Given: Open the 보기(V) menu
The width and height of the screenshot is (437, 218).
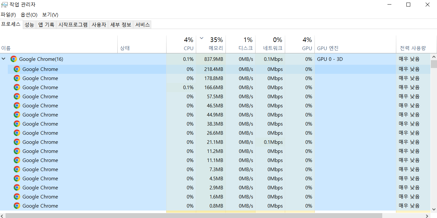Looking at the screenshot, I should point(50,15).
